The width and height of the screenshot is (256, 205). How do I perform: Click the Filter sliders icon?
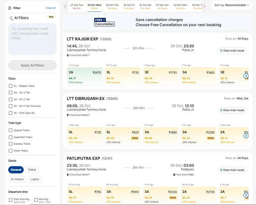pyautogui.click(x=10, y=8)
